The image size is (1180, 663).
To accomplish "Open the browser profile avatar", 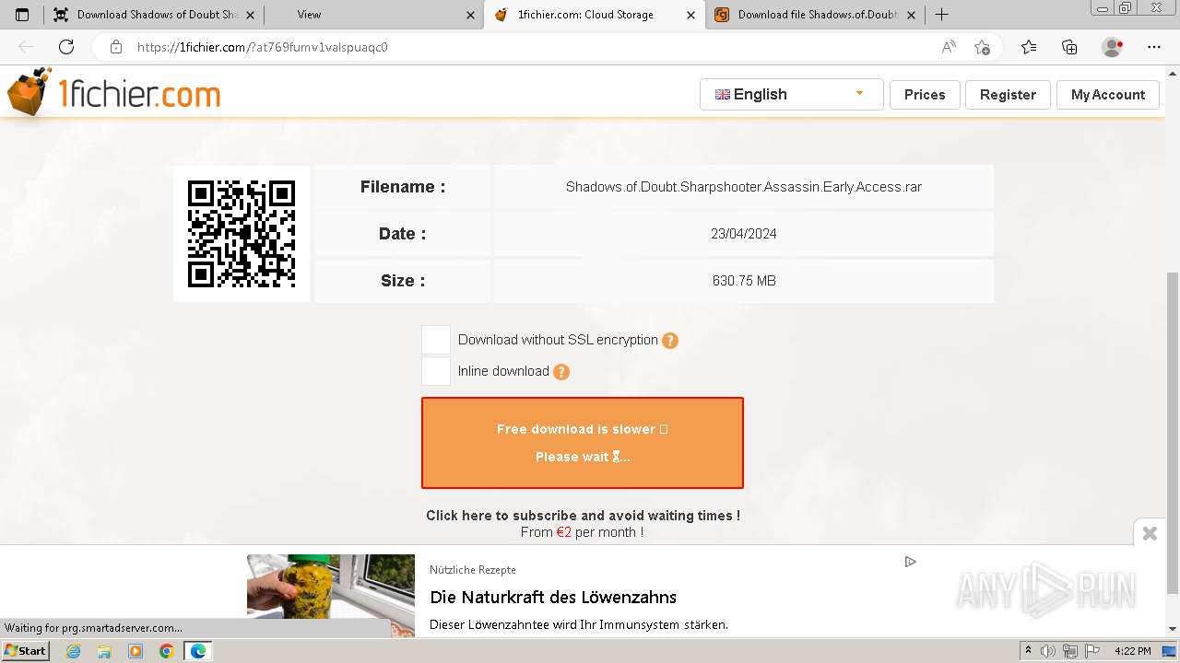I will pos(1112,47).
